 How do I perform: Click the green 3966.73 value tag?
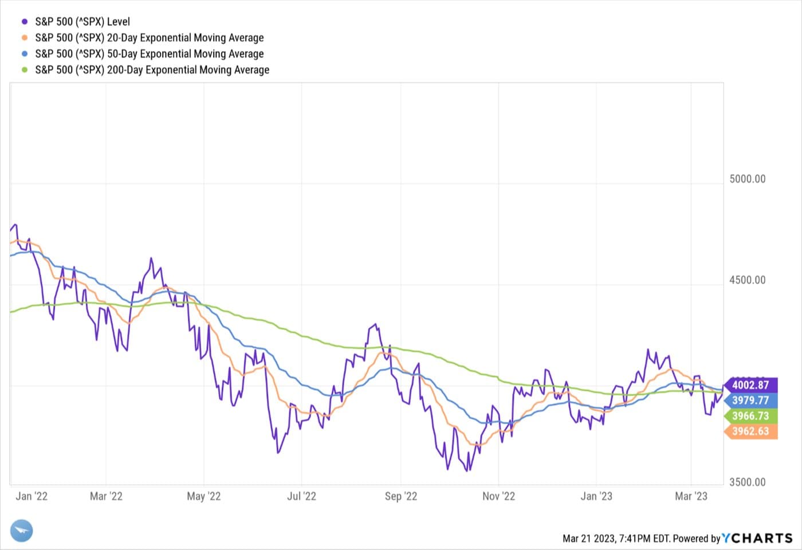pyautogui.click(x=750, y=416)
